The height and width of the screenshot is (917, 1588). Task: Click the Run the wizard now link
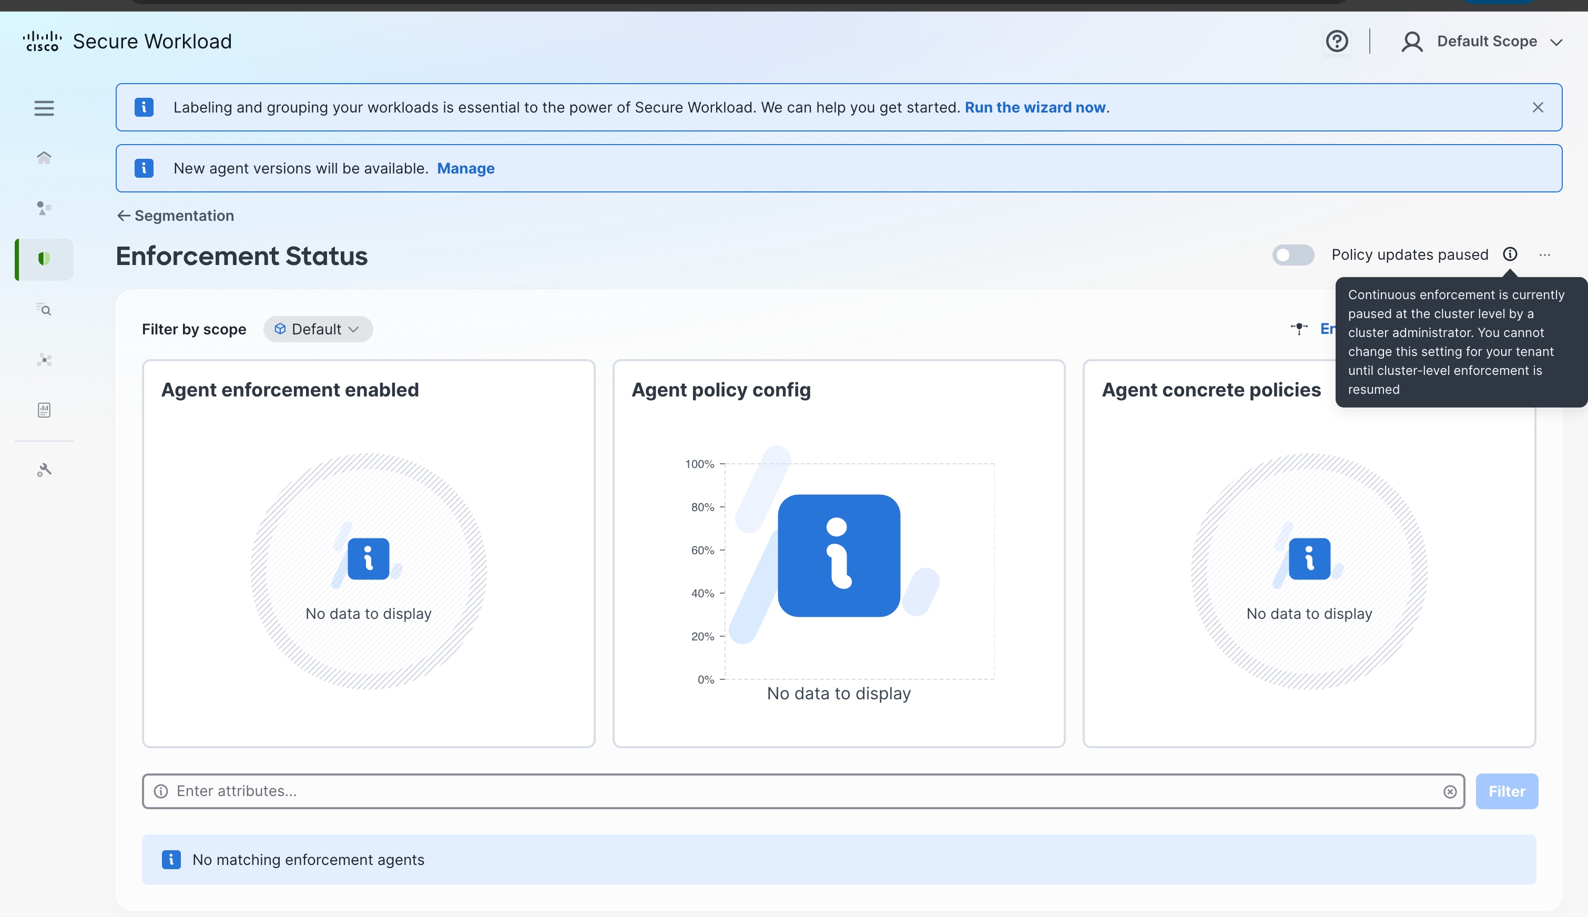pos(1034,108)
